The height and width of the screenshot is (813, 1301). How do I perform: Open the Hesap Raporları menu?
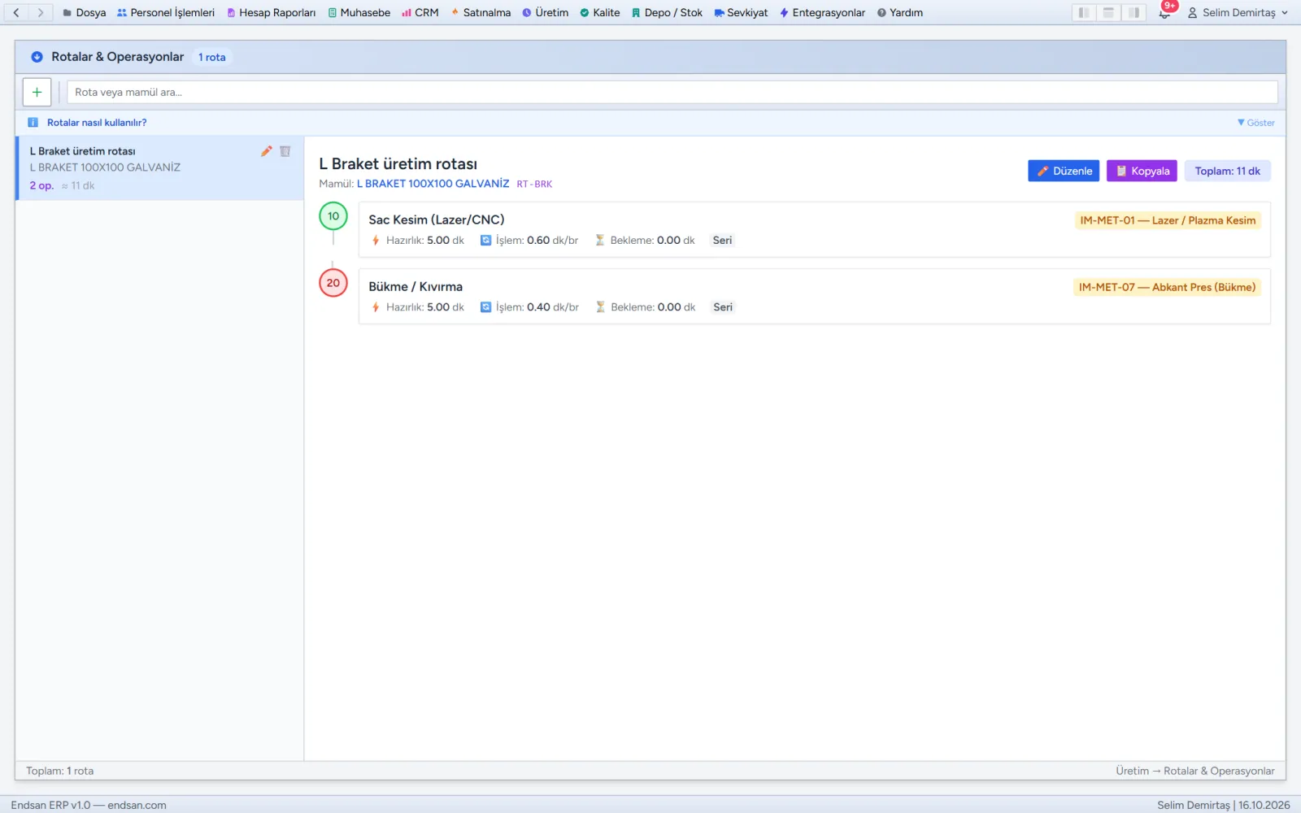271,12
